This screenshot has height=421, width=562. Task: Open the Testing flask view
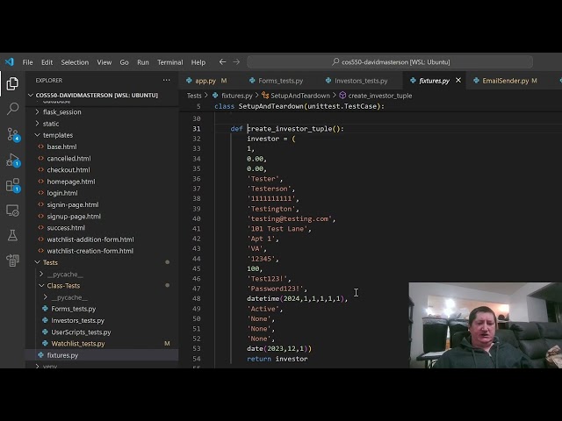(x=12, y=235)
